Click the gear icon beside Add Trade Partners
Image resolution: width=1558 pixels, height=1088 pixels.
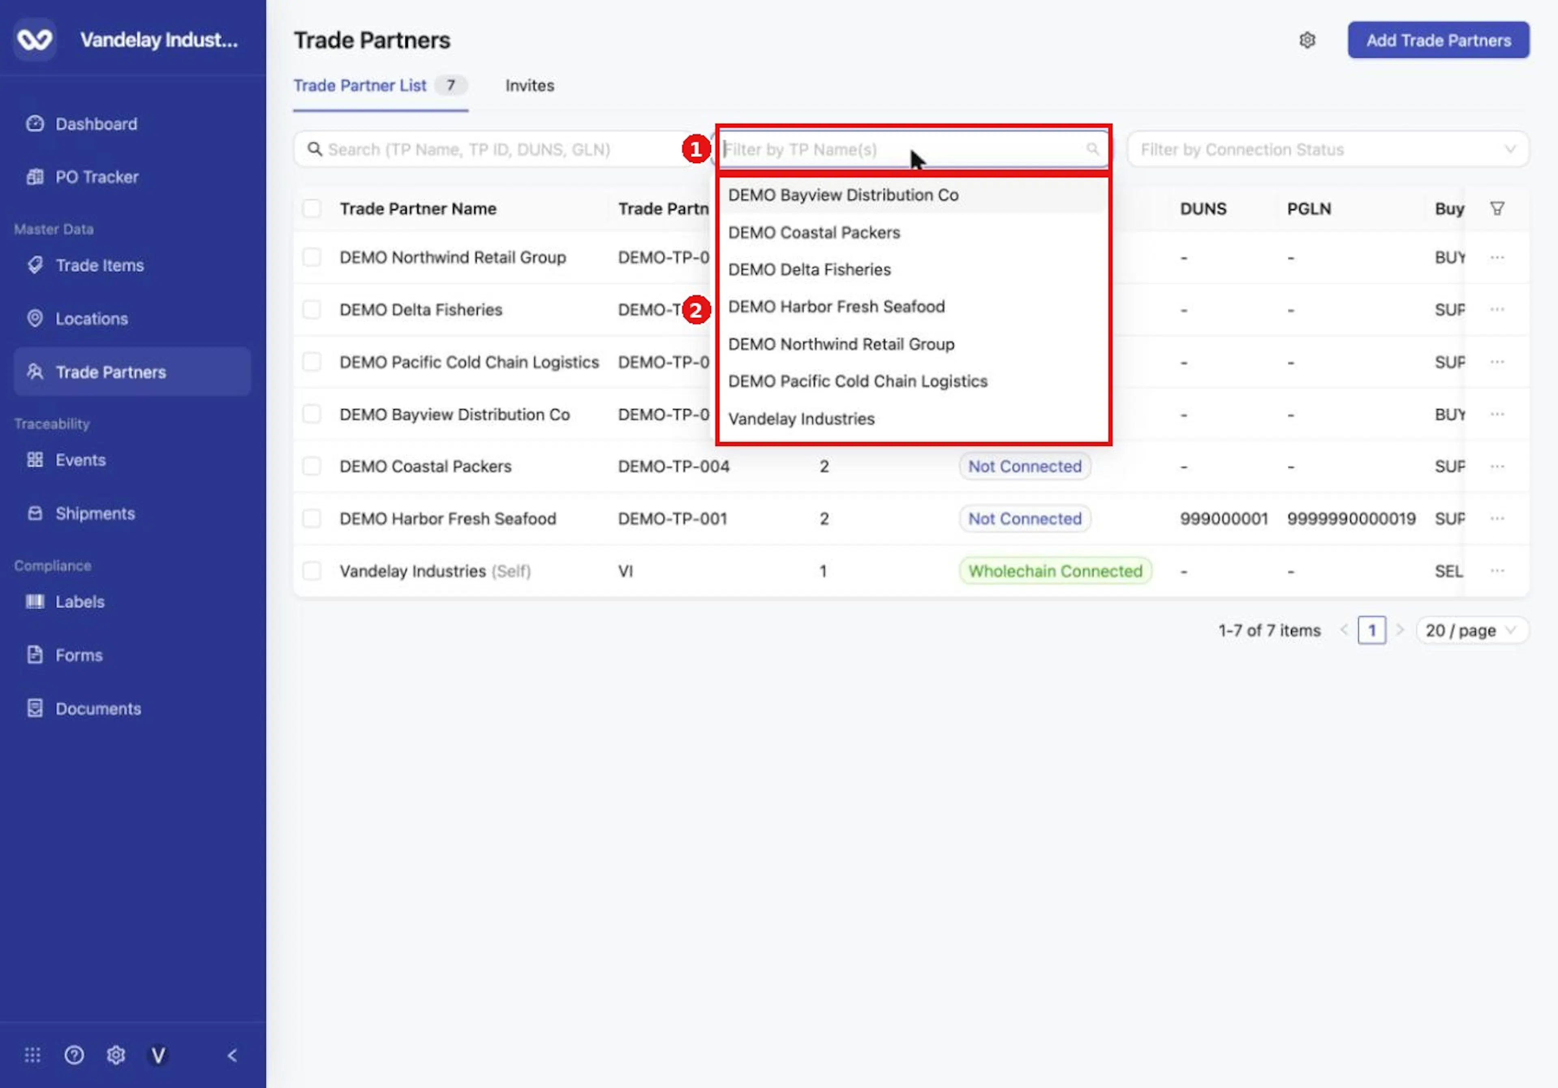(x=1307, y=40)
